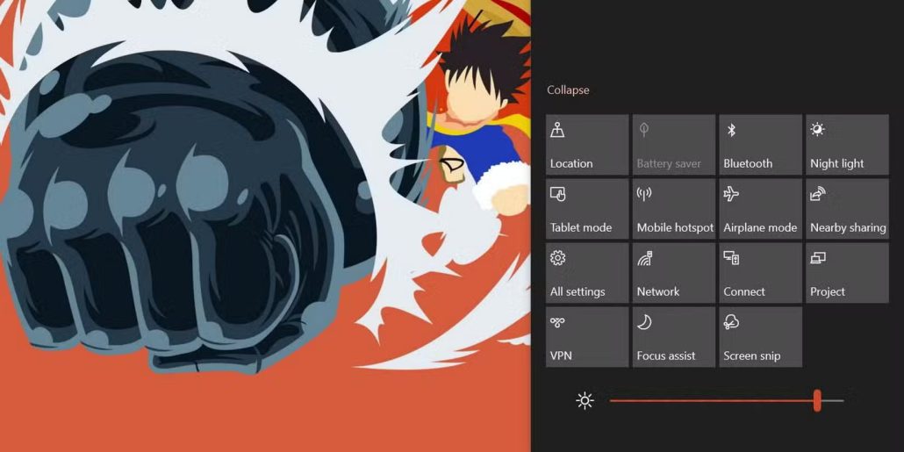This screenshot has height=452, width=904.
Task: Click the Airplane mode plane icon
Action: 731,194
